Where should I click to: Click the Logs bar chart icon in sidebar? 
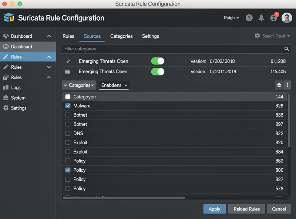(6, 87)
